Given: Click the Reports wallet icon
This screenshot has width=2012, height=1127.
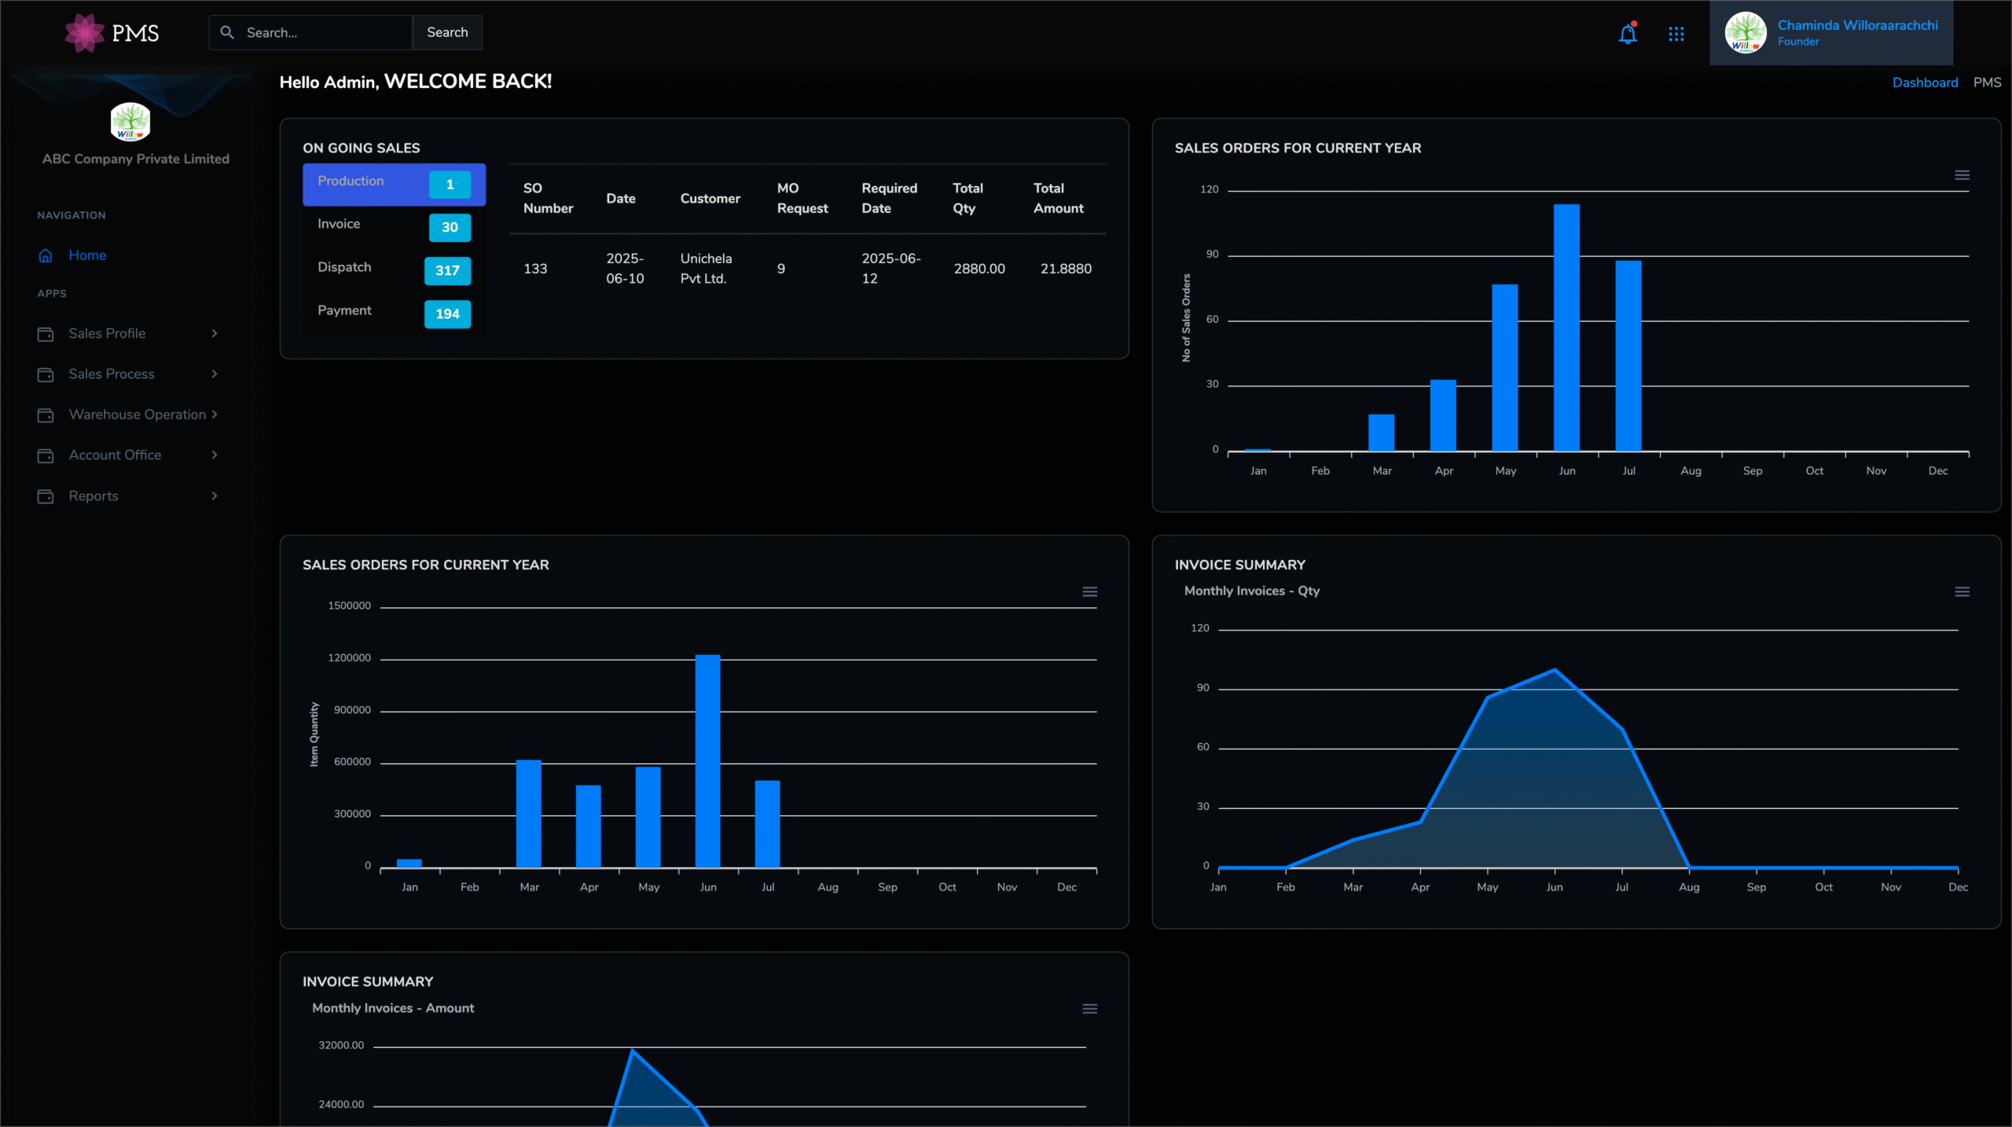Looking at the screenshot, I should [x=46, y=496].
